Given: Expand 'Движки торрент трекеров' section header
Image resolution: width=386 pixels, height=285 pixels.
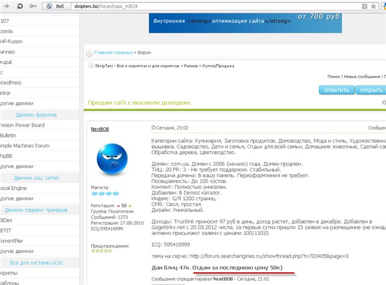Looking at the screenshot, I should click(36, 210).
